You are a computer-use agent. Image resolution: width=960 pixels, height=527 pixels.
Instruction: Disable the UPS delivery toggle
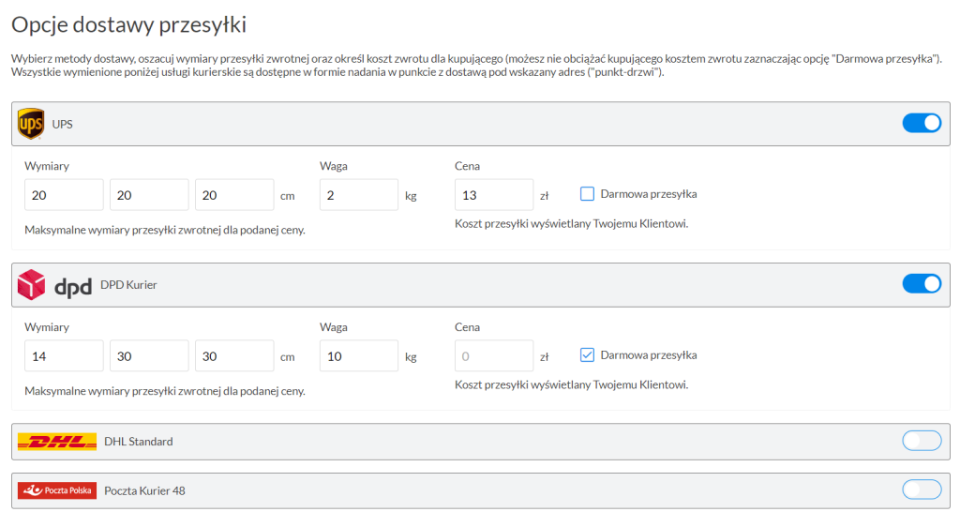(921, 123)
